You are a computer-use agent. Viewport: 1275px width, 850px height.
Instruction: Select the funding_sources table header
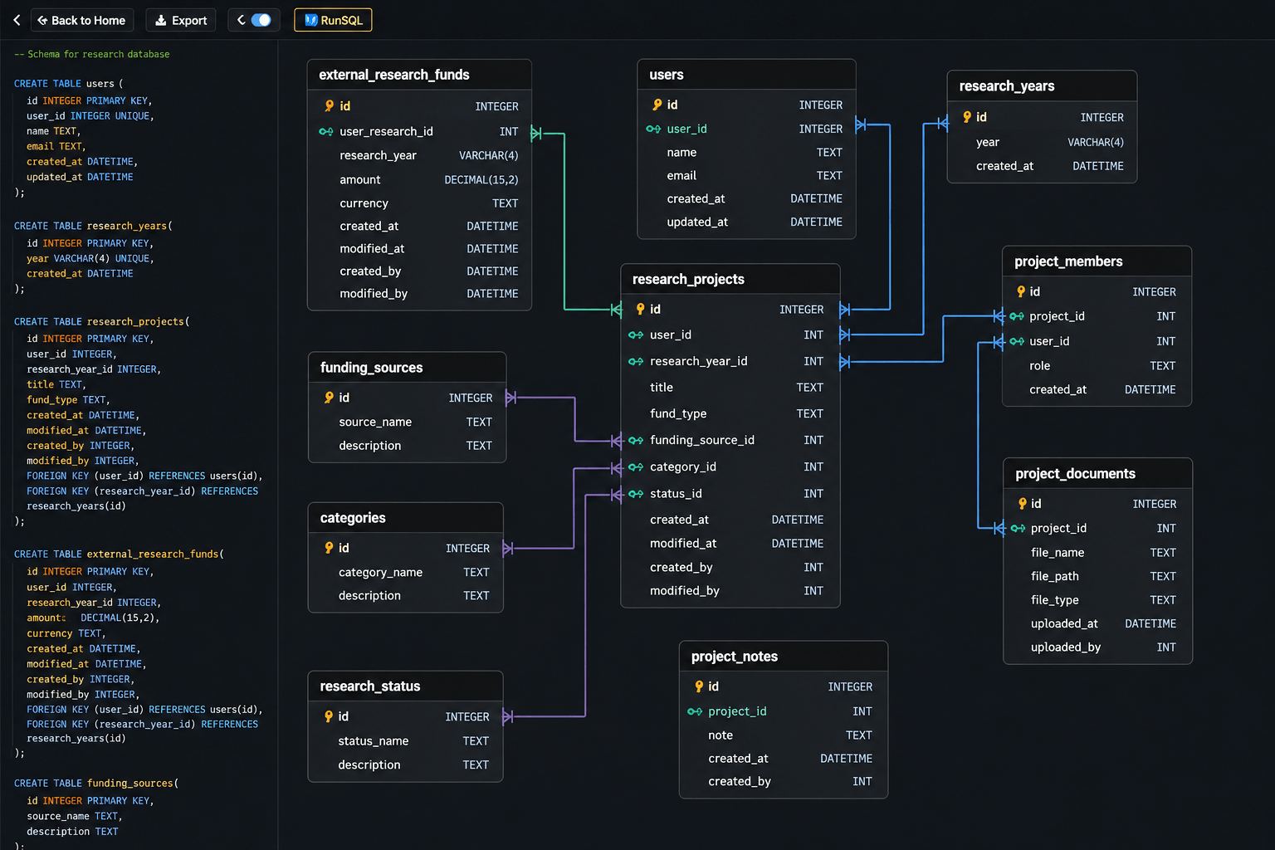(x=407, y=368)
